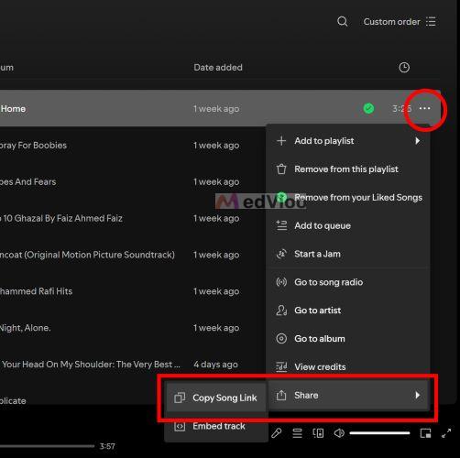Toggle the green liked checkmark on Home row

pyautogui.click(x=368, y=108)
